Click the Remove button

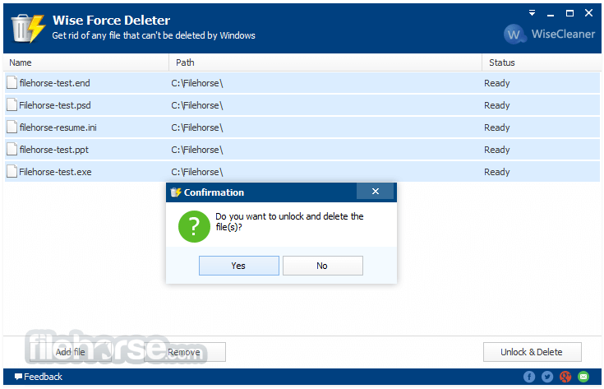(185, 352)
